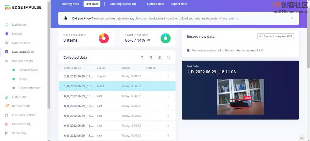Image resolution: width=310 pixels, height=141 pixels.
Task: Open options menu for third cast sample
Action: point(168,116)
